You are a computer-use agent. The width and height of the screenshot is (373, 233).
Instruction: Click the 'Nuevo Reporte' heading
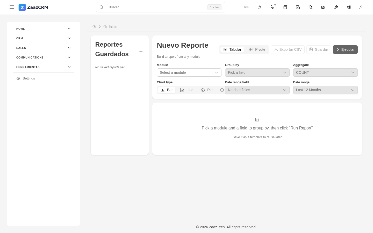pos(183,45)
